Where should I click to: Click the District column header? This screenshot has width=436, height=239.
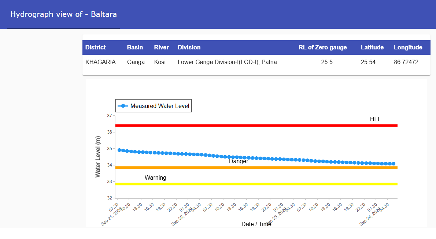(95, 48)
